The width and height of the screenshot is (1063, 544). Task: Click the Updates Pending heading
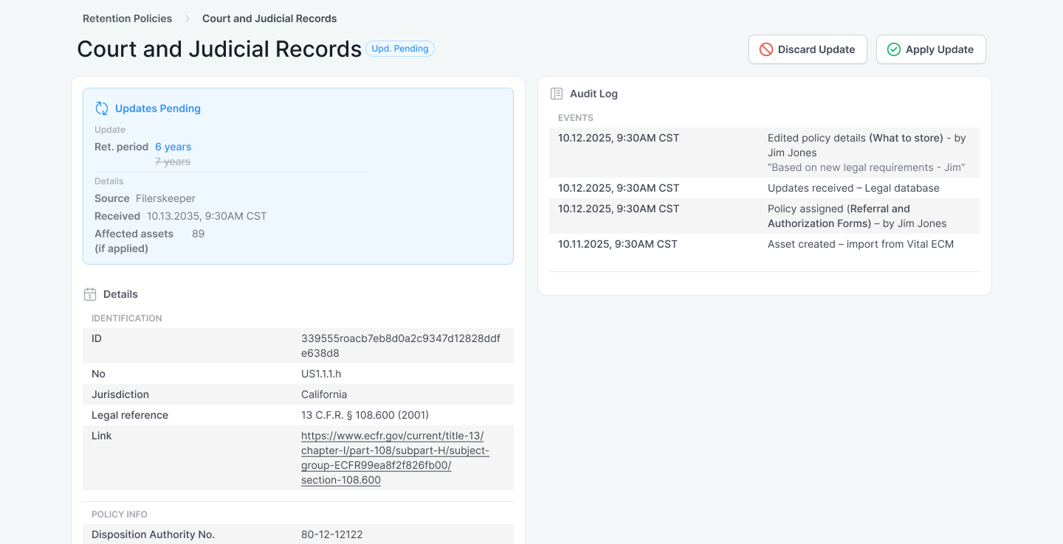point(158,108)
